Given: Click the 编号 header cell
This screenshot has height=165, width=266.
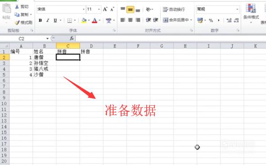Looking at the screenshot, I should click(x=21, y=52).
